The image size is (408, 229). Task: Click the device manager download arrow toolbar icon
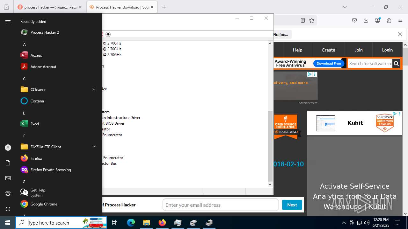coord(108,34)
